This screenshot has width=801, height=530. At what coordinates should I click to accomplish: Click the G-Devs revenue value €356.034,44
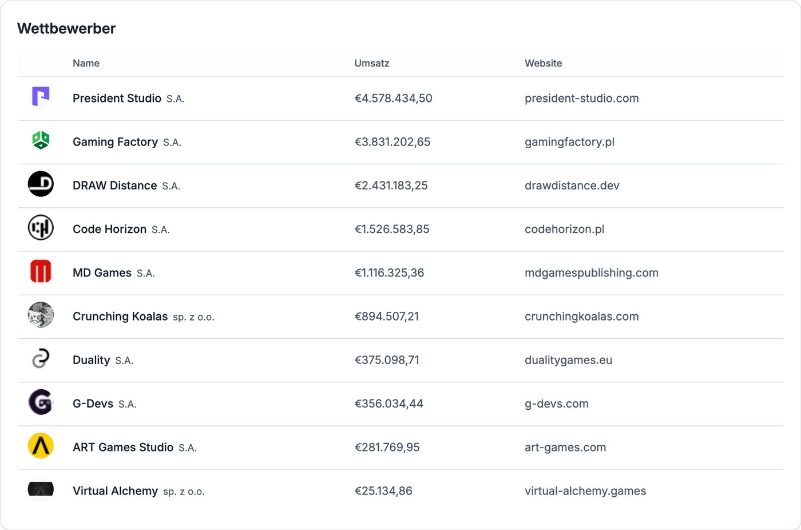pos(389,404)
